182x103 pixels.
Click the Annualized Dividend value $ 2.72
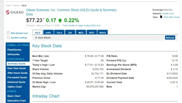pyautogui.click(x=174, y=69)
